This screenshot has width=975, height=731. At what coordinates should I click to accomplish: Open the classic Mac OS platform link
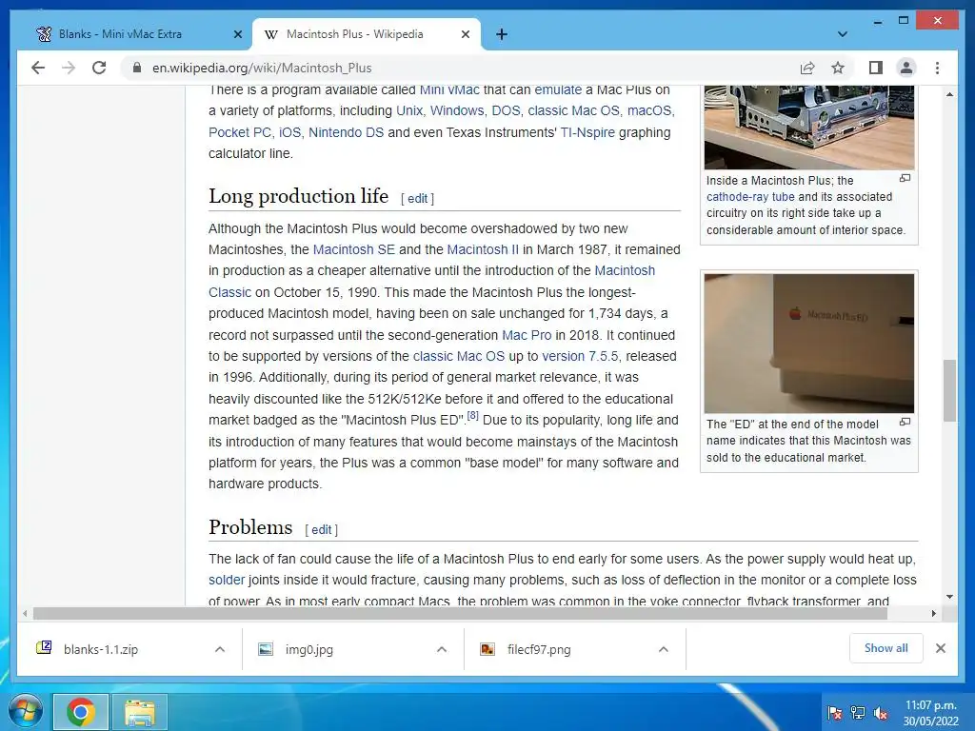coord(573,110)
